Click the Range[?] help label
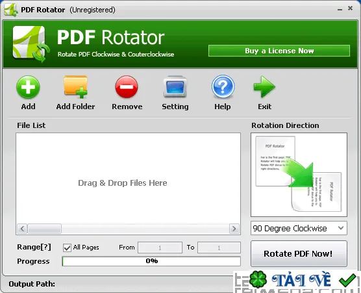This screenshot has width=361, height=293. pos(34,247)
